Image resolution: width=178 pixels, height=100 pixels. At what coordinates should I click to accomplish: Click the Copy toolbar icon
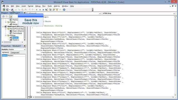(x=19, y=10)
